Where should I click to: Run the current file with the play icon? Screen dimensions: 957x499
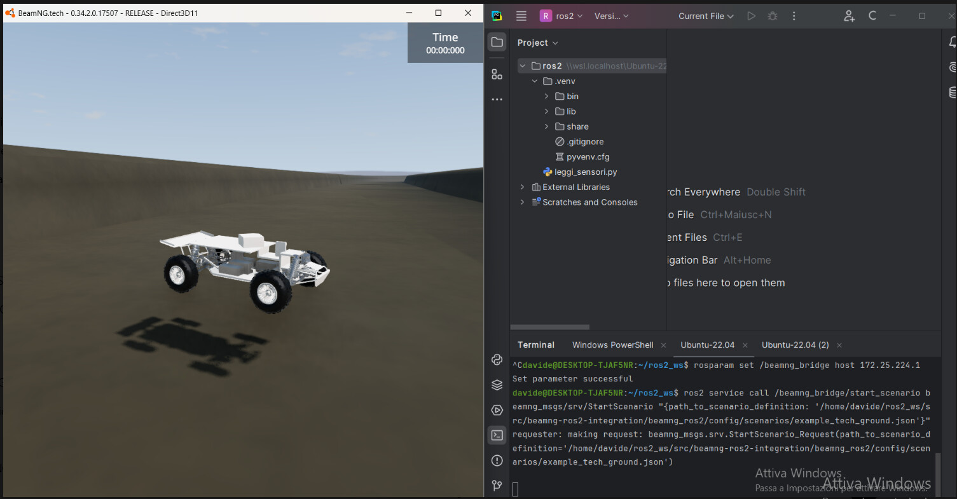(x=752, y=16)
